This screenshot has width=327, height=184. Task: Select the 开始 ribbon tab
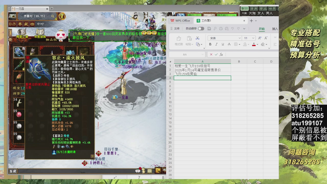(262, 29)
